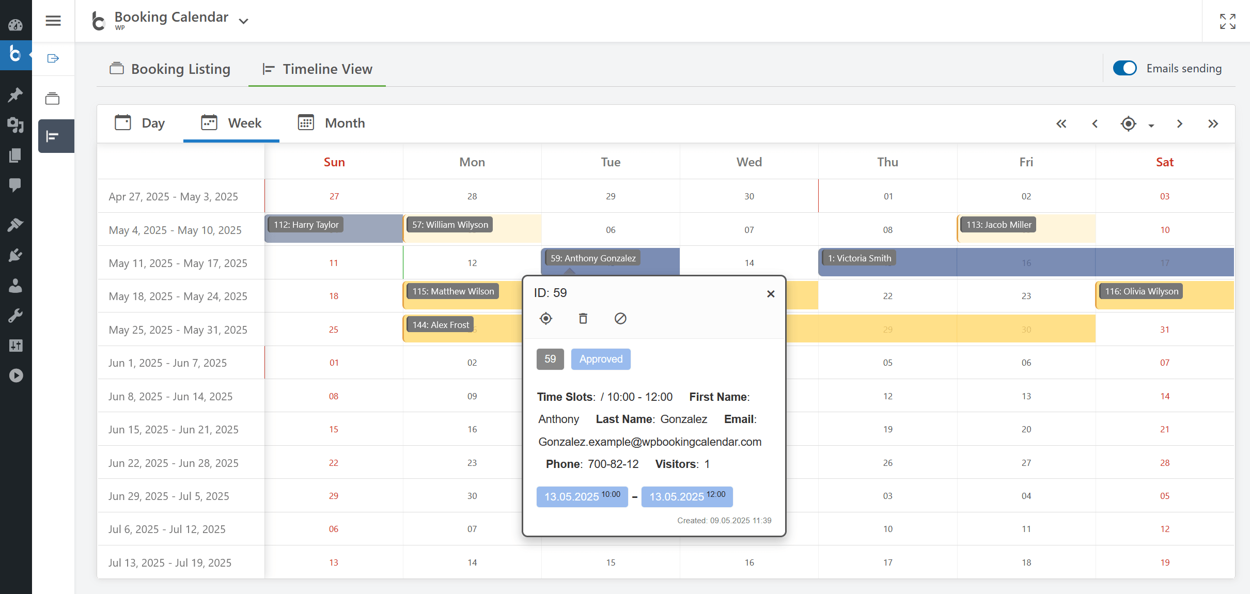The image size is (1250, 594).
Task: Click the jump to today target icon
Action: (1128, 124)
